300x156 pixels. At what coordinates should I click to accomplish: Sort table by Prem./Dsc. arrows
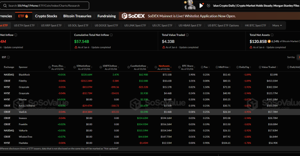tap(65, 67)
